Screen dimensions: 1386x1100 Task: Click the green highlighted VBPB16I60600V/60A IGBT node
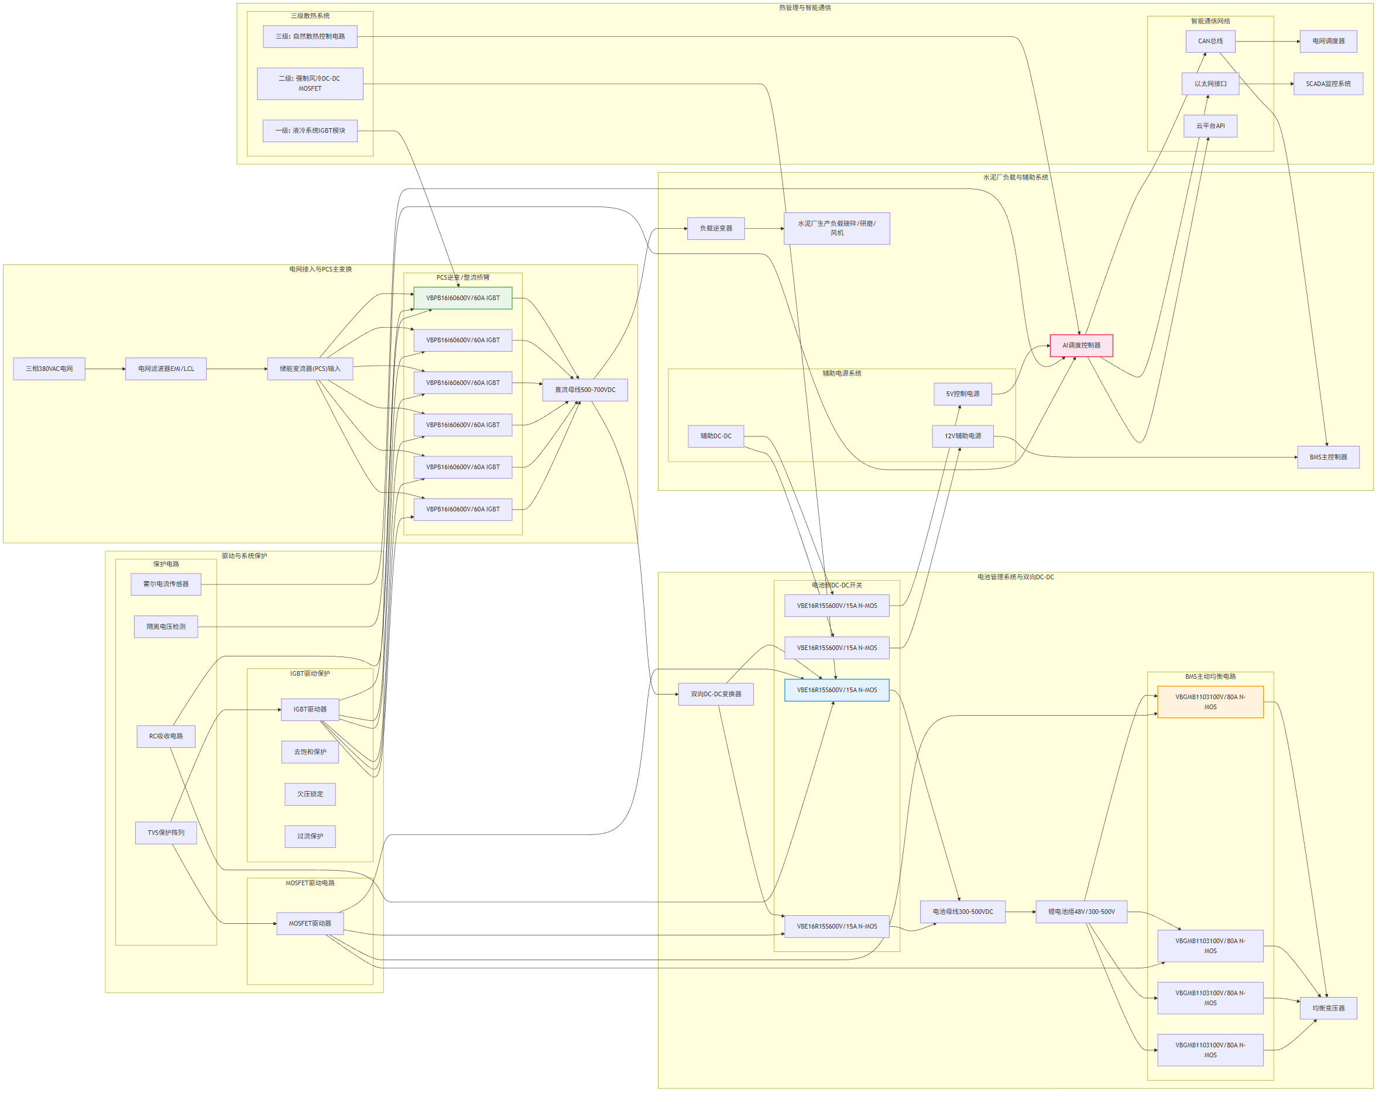click(462, 298)
